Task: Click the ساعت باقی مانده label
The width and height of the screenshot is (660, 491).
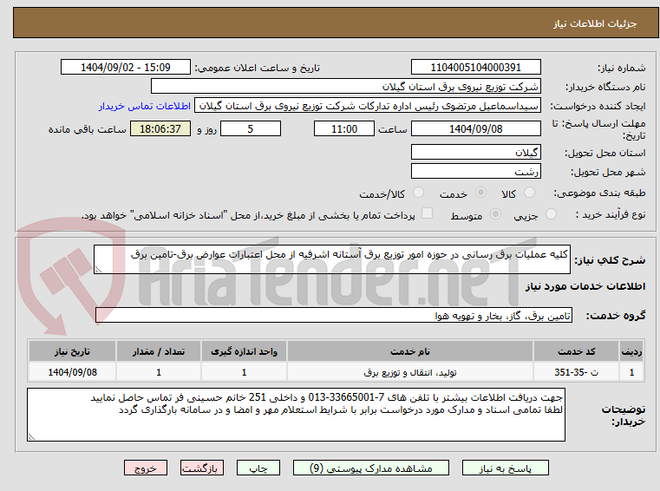Action: [x=87, y=129]
